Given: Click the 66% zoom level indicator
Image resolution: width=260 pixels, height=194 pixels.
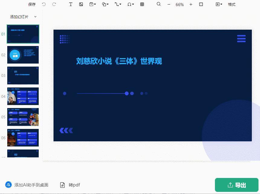Looking at the screenshot, I should point(180,5).
